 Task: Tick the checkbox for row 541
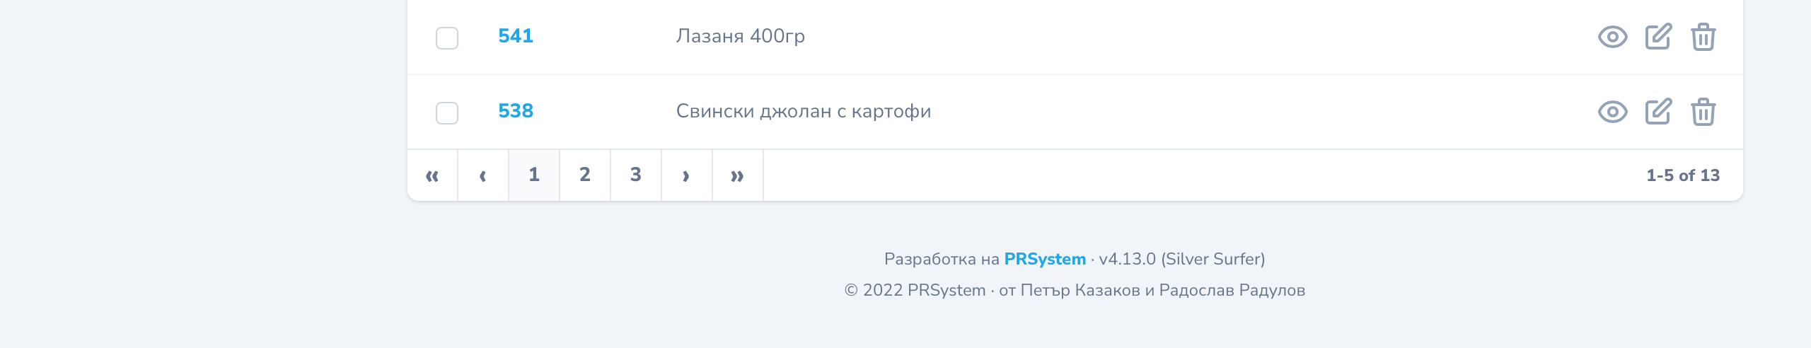click(447, 38)
